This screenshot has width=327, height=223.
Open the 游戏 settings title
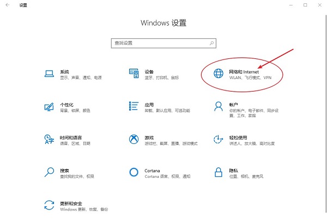149,138
